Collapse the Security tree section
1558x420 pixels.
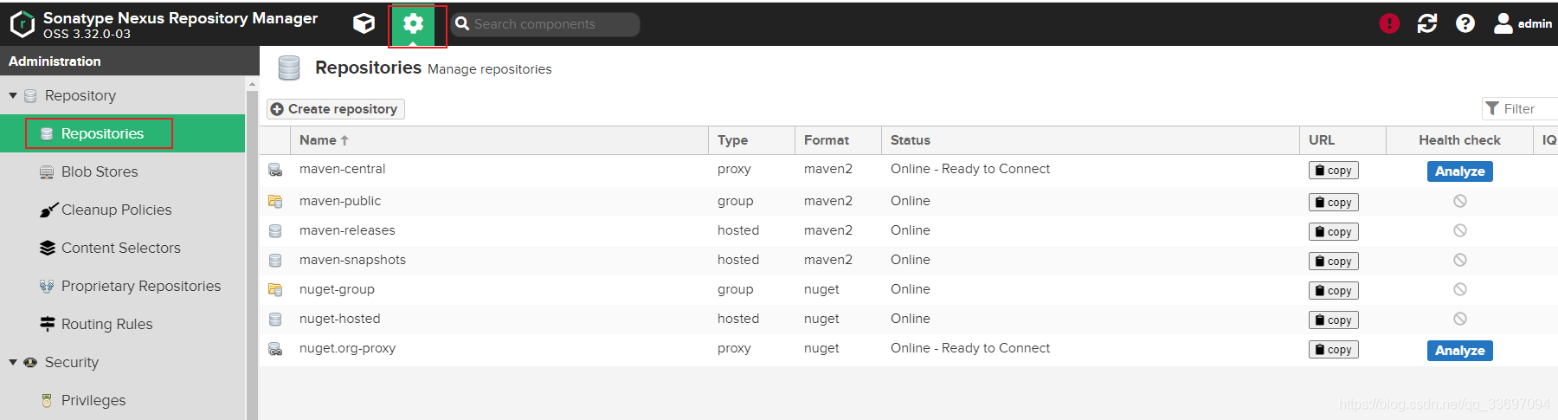pyautogui.click(x=13, y=362)
